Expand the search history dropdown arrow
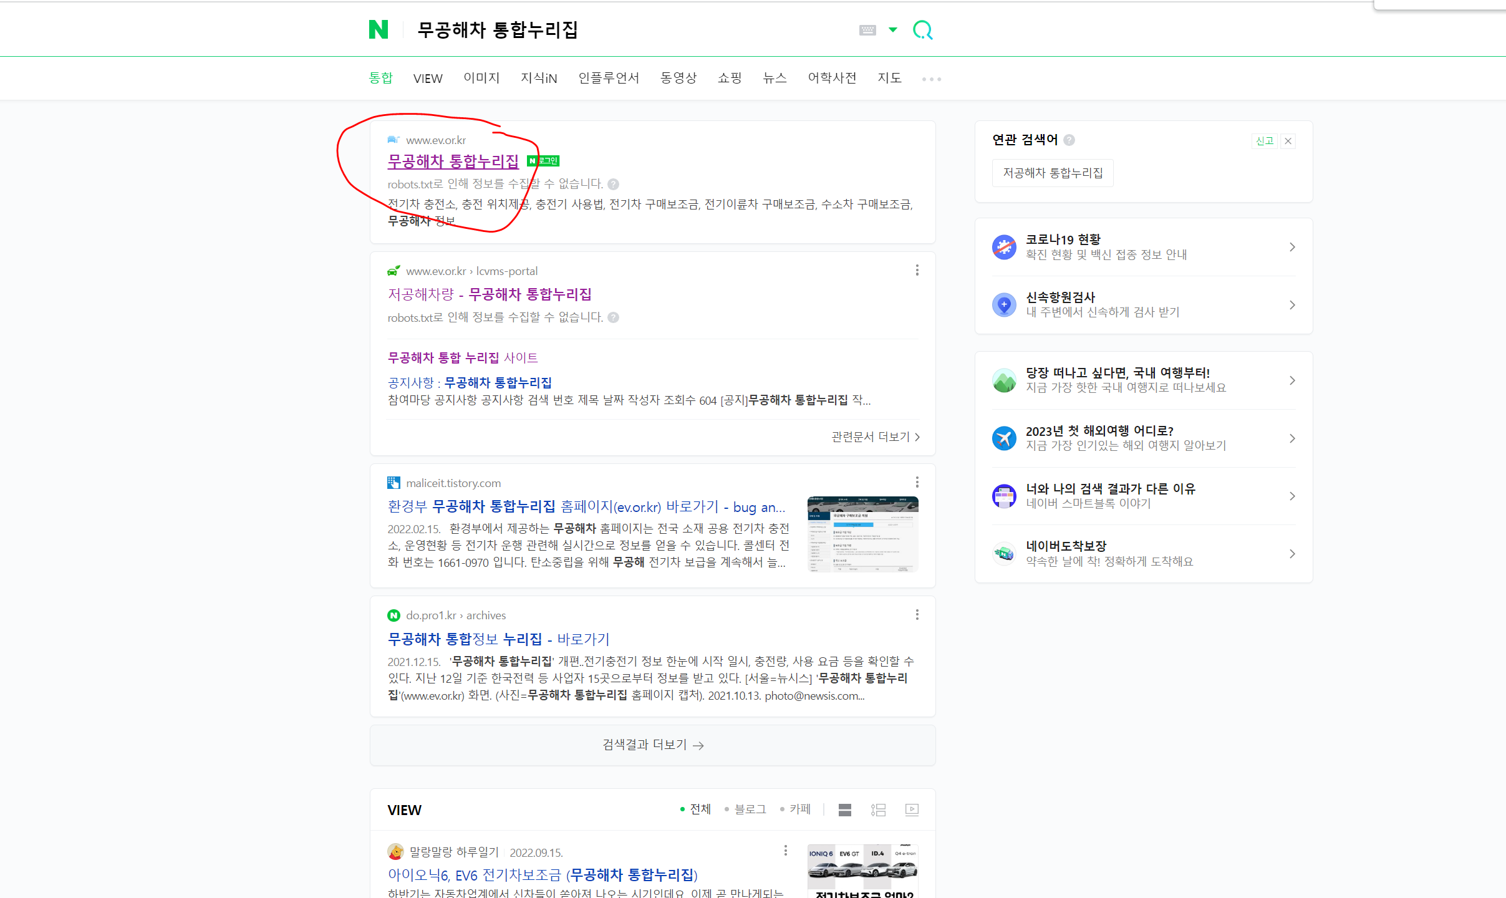 click(x=892, y=29)
